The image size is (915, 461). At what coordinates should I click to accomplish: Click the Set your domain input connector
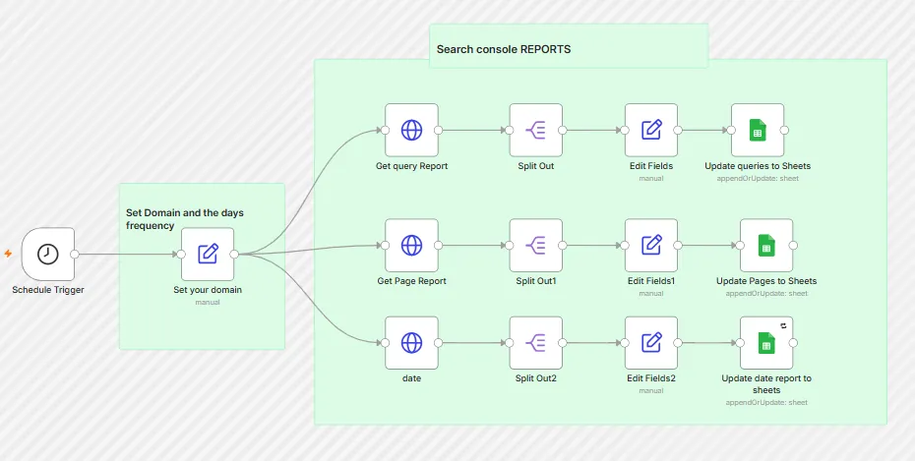click(181, 255)
